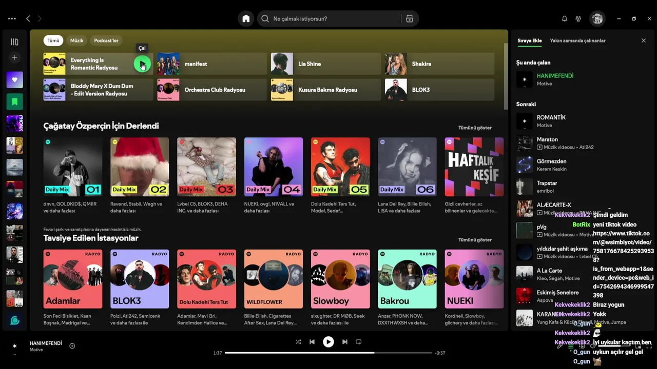The image size is (657, 369).
Task: Open Liked Songs heart tile in sidebar
Action: [14, 80]
